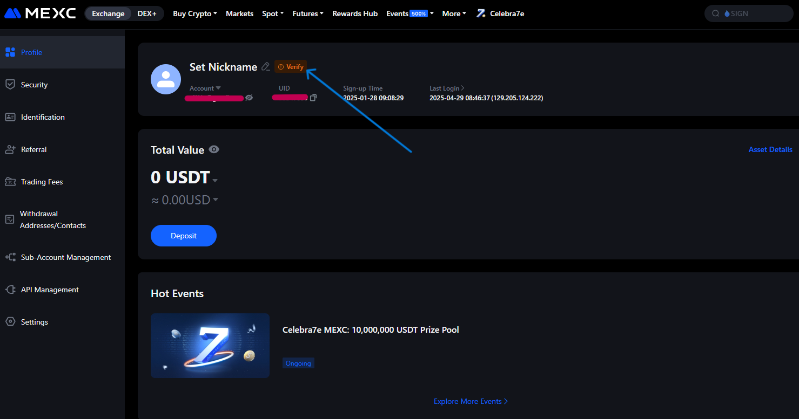Open the Asset Details link

770,149
